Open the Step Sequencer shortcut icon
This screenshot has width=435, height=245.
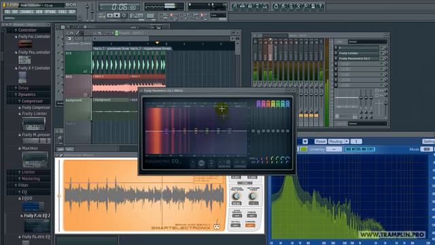click(x=243, y=6)
